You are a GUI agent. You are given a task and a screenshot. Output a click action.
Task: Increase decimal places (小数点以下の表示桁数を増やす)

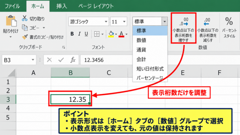[x=183, y=28]
